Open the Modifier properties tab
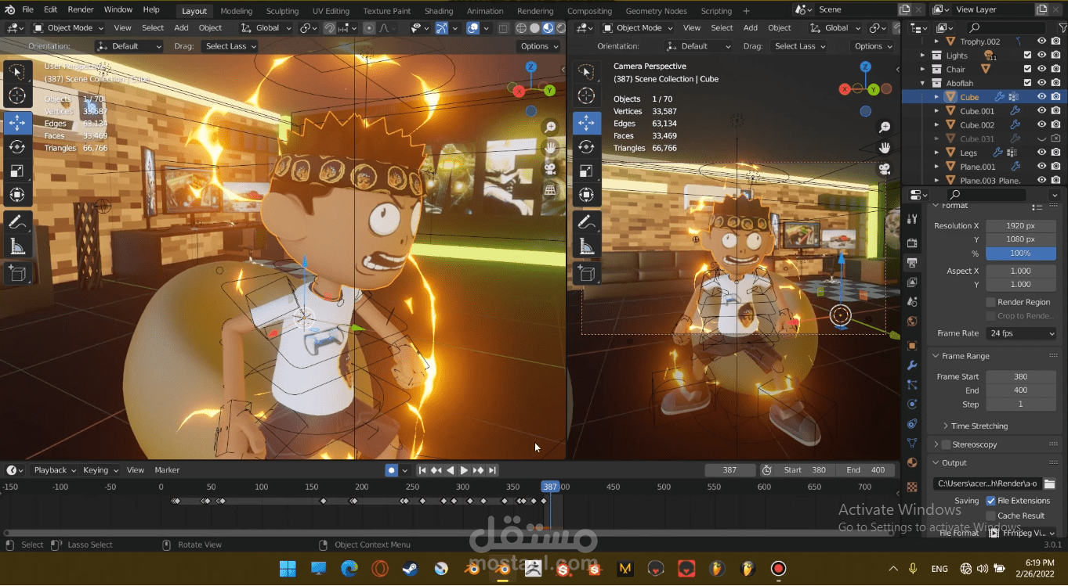The height and width of the screenshot is (586, 1068). click(x=912, y=365)
